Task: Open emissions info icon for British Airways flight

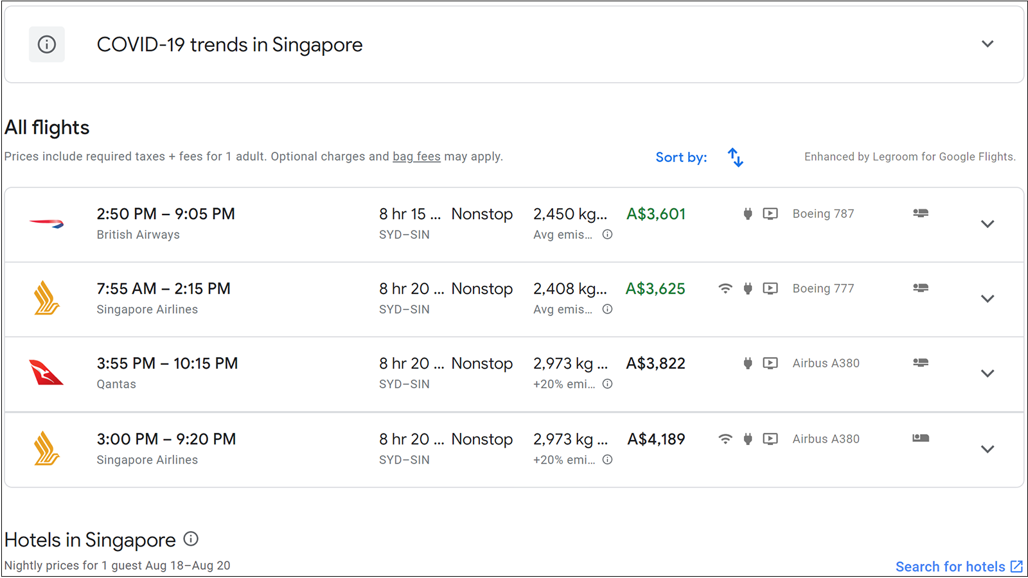Action: coord(607,234)
